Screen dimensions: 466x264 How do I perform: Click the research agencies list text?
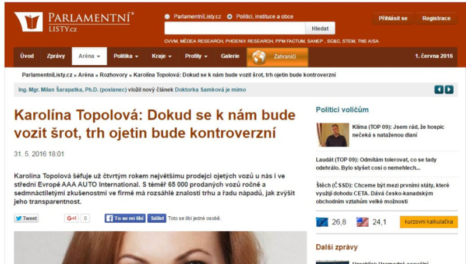[x=271, y=41]
